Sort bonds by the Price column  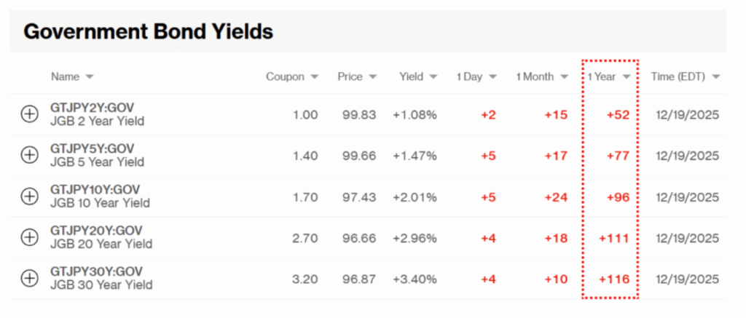tap(372, 77)
